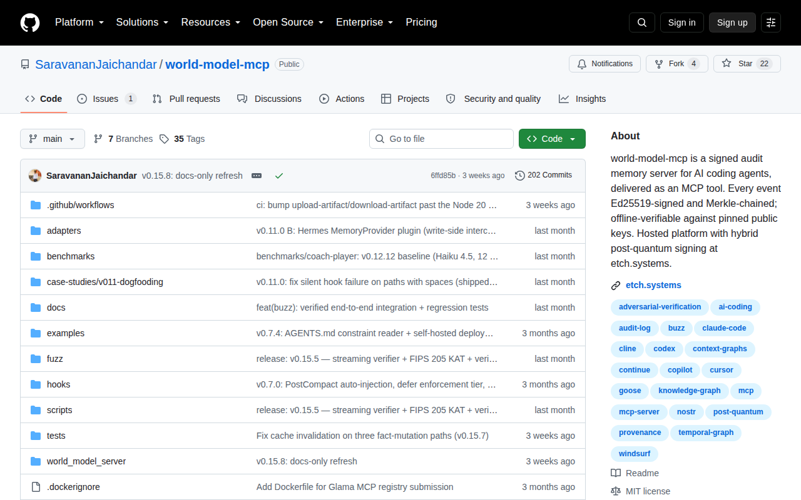Switch to the Actions tab
The width and height of the screenshot is (801, 500).
coord(342,99)
